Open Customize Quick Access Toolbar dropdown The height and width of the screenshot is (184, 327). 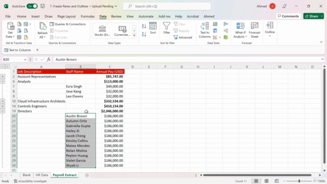pos(37,50)
